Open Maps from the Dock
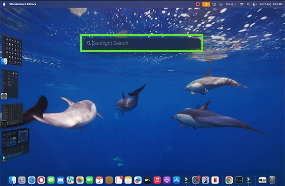The height and width of the screenshot is (186, 285). tap(70, 180)
